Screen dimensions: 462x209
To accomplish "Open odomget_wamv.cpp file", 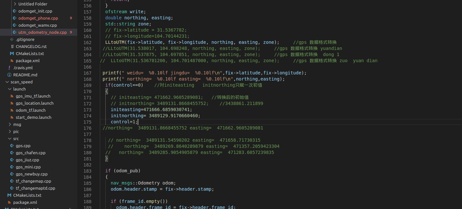I will (x=37, y=25).
